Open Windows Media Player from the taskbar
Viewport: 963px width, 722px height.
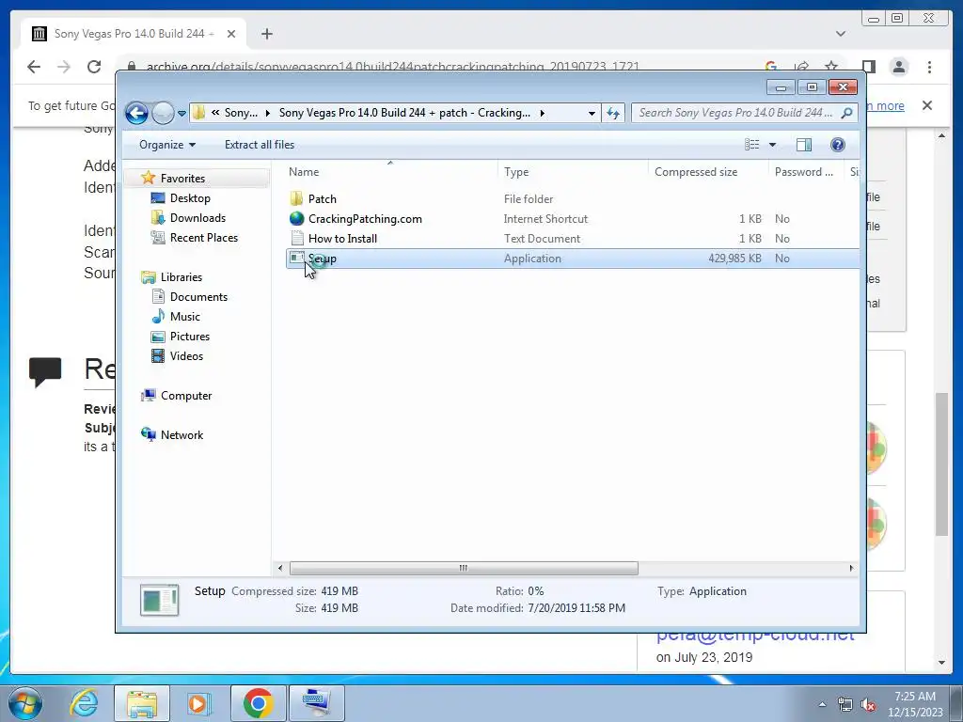pyautogui.click(x=198, y=703)
